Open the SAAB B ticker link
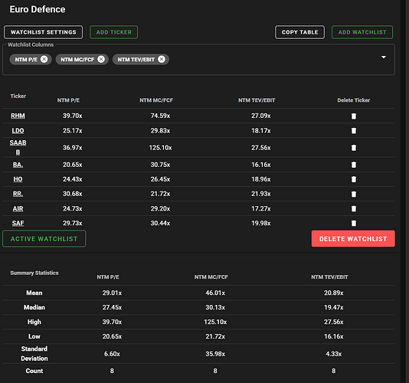The image size is (409, 383). tap(18, 147)
